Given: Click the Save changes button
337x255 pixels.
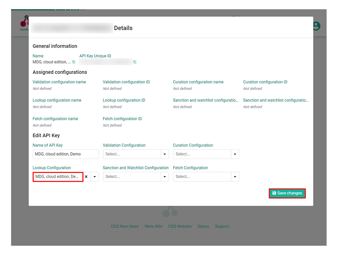Looking at the screenshot, I should pos(287,193).
